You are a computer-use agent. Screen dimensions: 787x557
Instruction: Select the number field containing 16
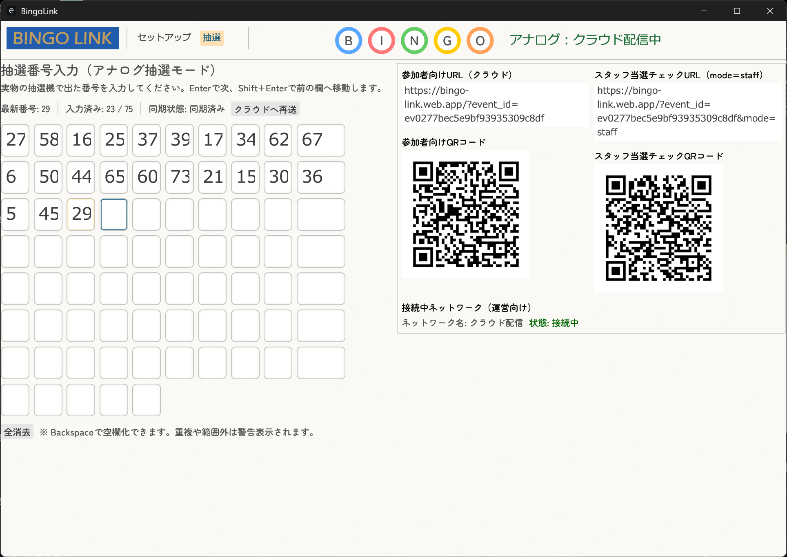81,140
